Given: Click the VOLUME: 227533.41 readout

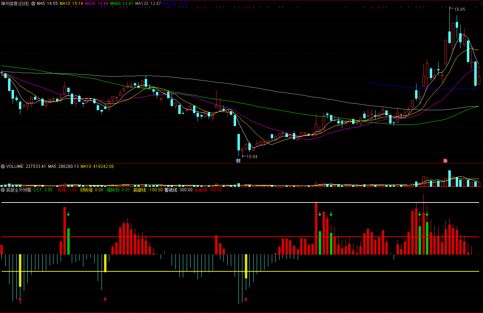Looking at the screenshot, I should [x=26, y=166].
